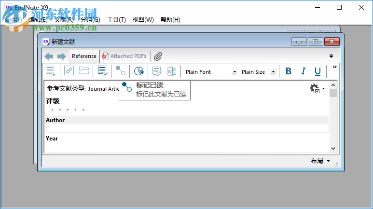Apply bold formatting with B button

289,71
